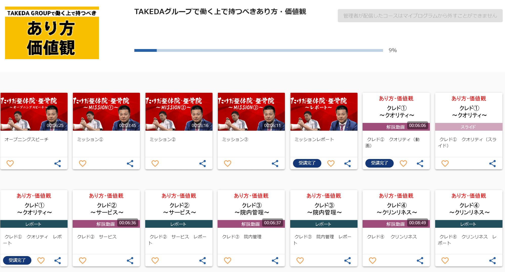Open クレド④ クリンリネス 解説動画 thumbnail
The image size is (505, 272).
coord(396,209)
